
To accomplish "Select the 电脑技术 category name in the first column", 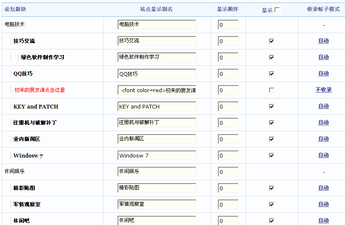I will [x=15, y=24].
